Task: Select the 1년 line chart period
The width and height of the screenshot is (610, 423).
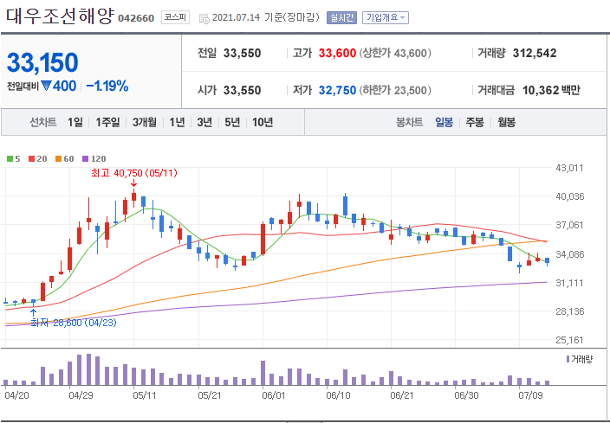Action: [x=177, y=122]
